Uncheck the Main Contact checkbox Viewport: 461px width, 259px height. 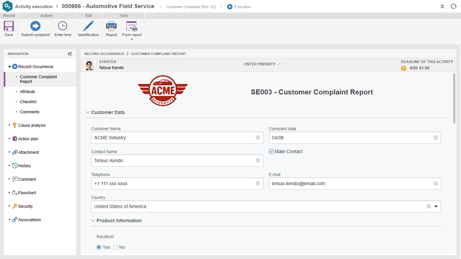[271, 151]
